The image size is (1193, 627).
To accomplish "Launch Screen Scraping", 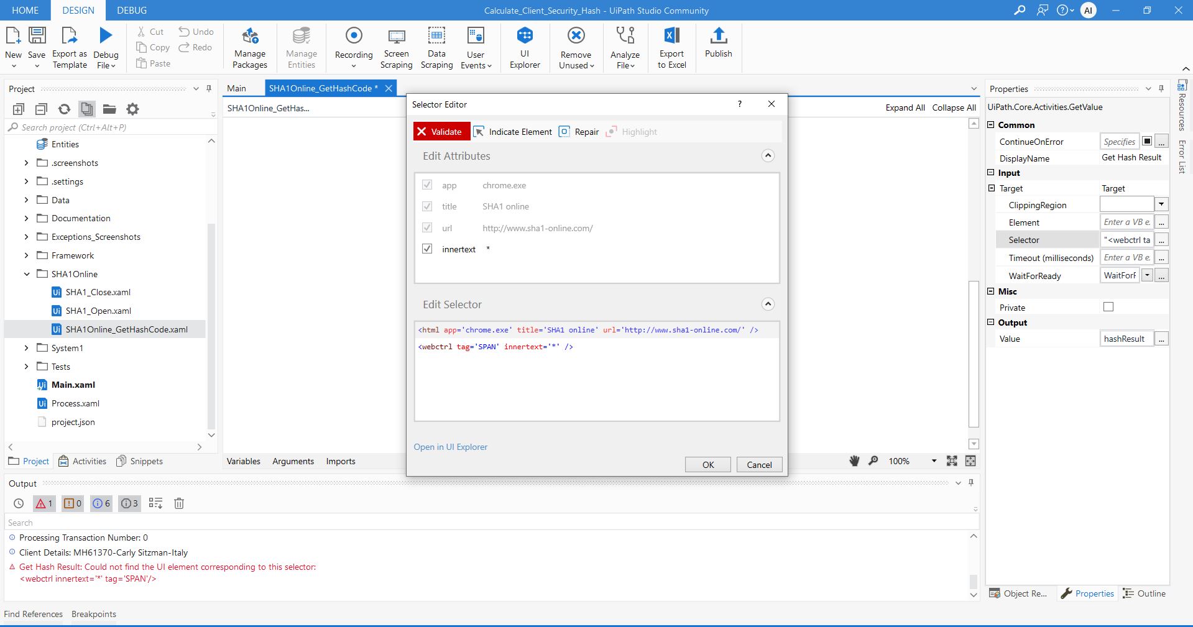I will (x=396, y=48).
